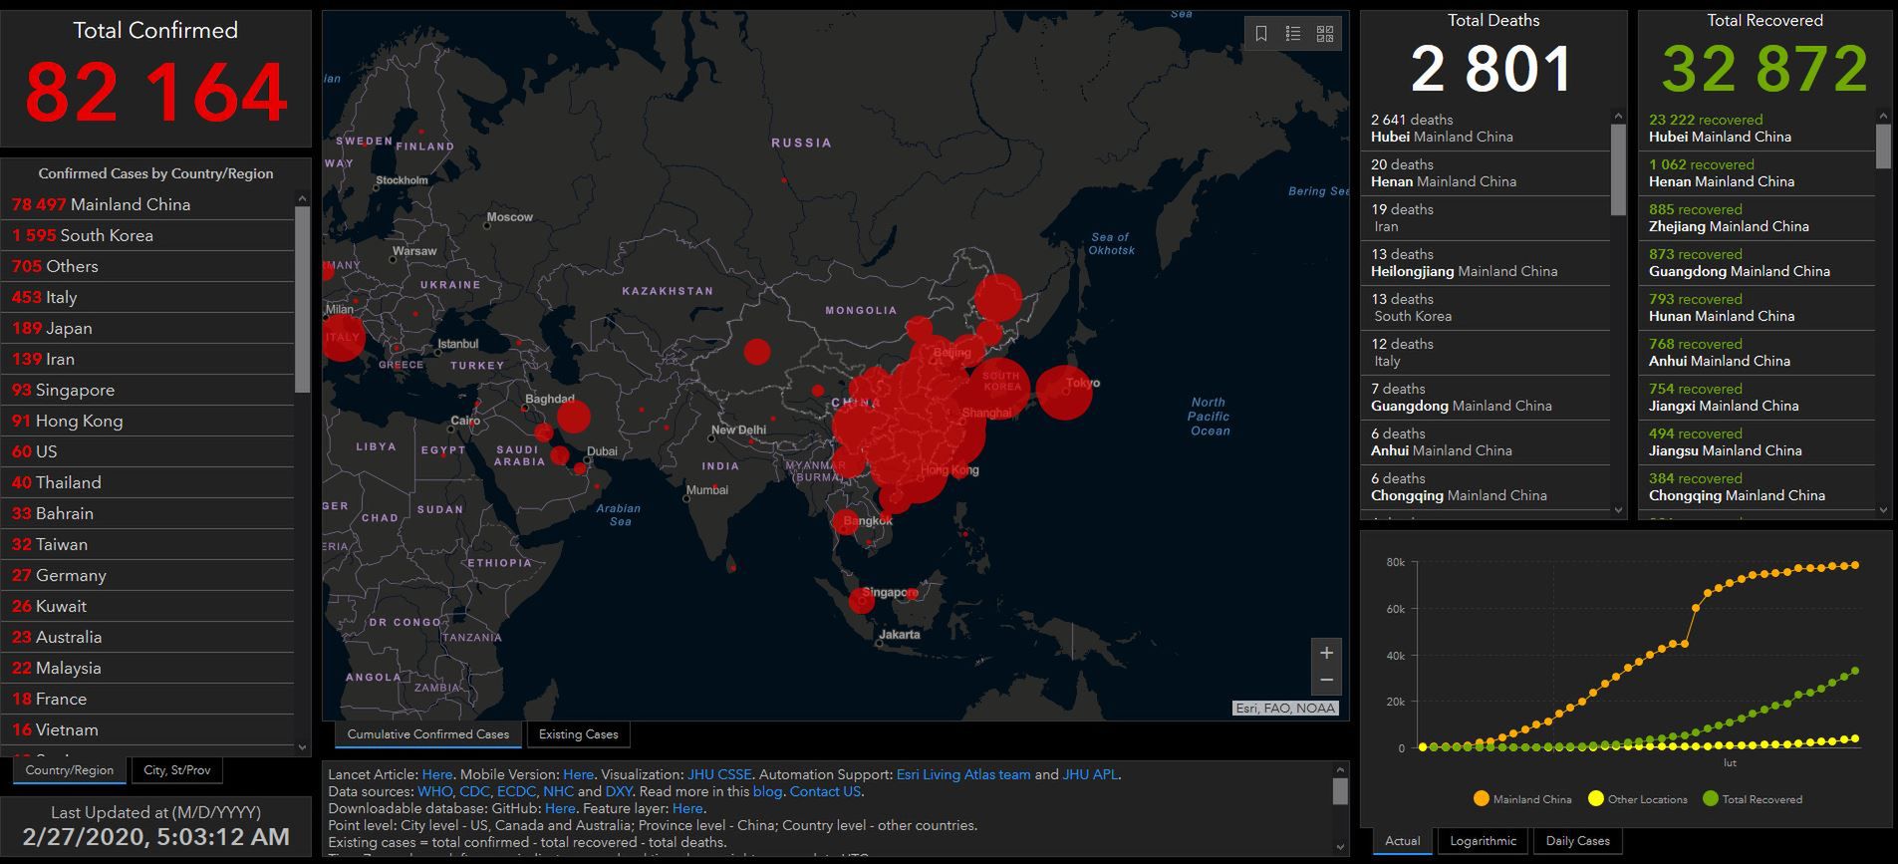Zoom in on the map with plus button

(1326, 653)
